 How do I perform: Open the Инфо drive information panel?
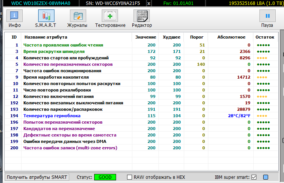pos(14,19)
